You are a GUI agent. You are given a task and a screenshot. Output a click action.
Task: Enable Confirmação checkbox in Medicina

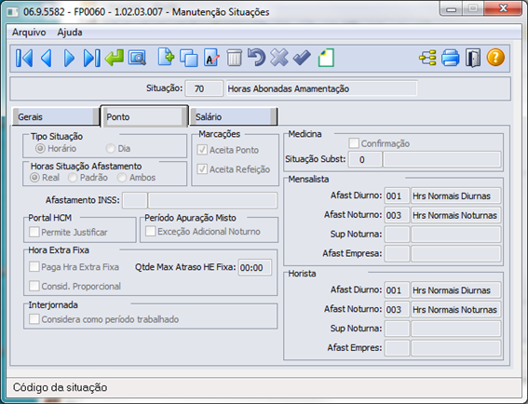354,143
